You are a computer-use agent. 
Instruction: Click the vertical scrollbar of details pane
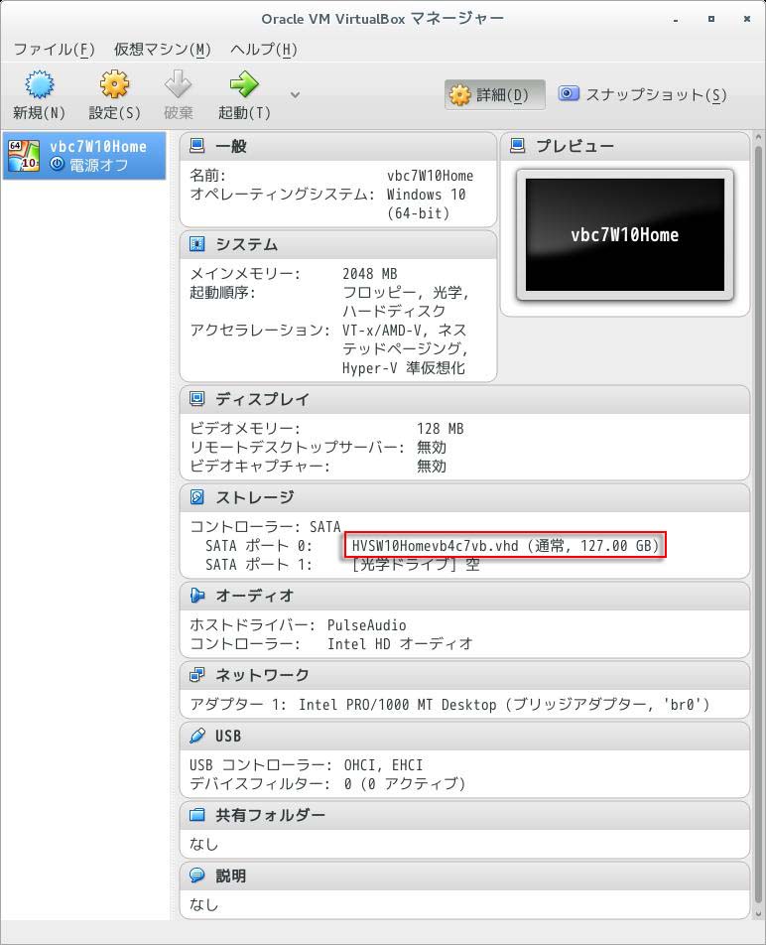click(758, 523)
